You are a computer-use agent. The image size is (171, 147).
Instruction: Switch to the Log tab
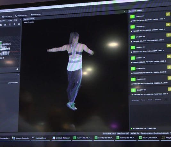coord(16,20)
